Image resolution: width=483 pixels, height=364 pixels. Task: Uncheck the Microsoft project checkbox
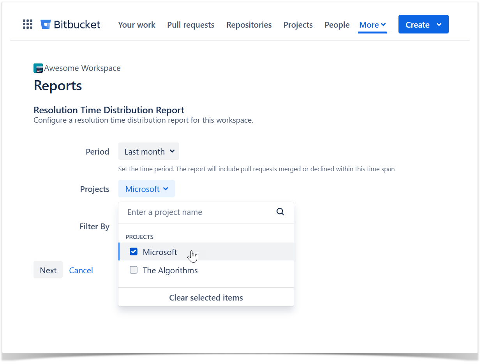(x=134, y=252)
